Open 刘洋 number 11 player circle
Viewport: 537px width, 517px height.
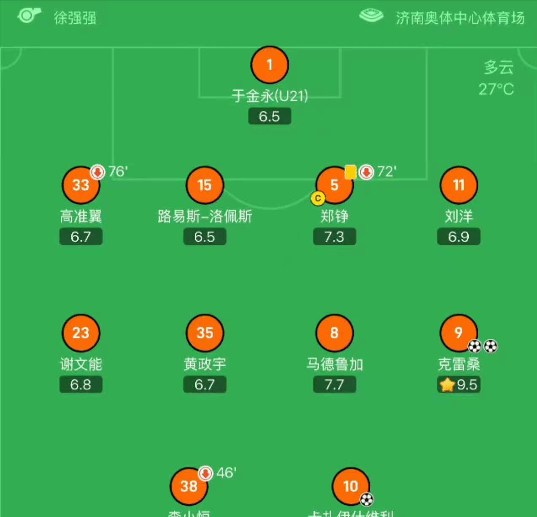pyautogui.click(x=459, y=185)
